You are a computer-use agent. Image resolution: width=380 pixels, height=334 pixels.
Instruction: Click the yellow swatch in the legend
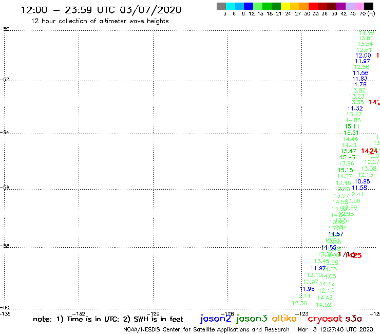point(286,6)
